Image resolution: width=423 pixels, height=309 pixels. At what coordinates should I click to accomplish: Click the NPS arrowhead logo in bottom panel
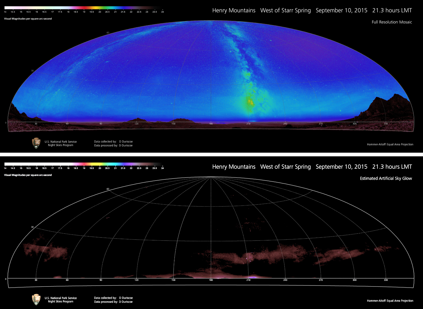pyautogui.click(x=36, y=299)
